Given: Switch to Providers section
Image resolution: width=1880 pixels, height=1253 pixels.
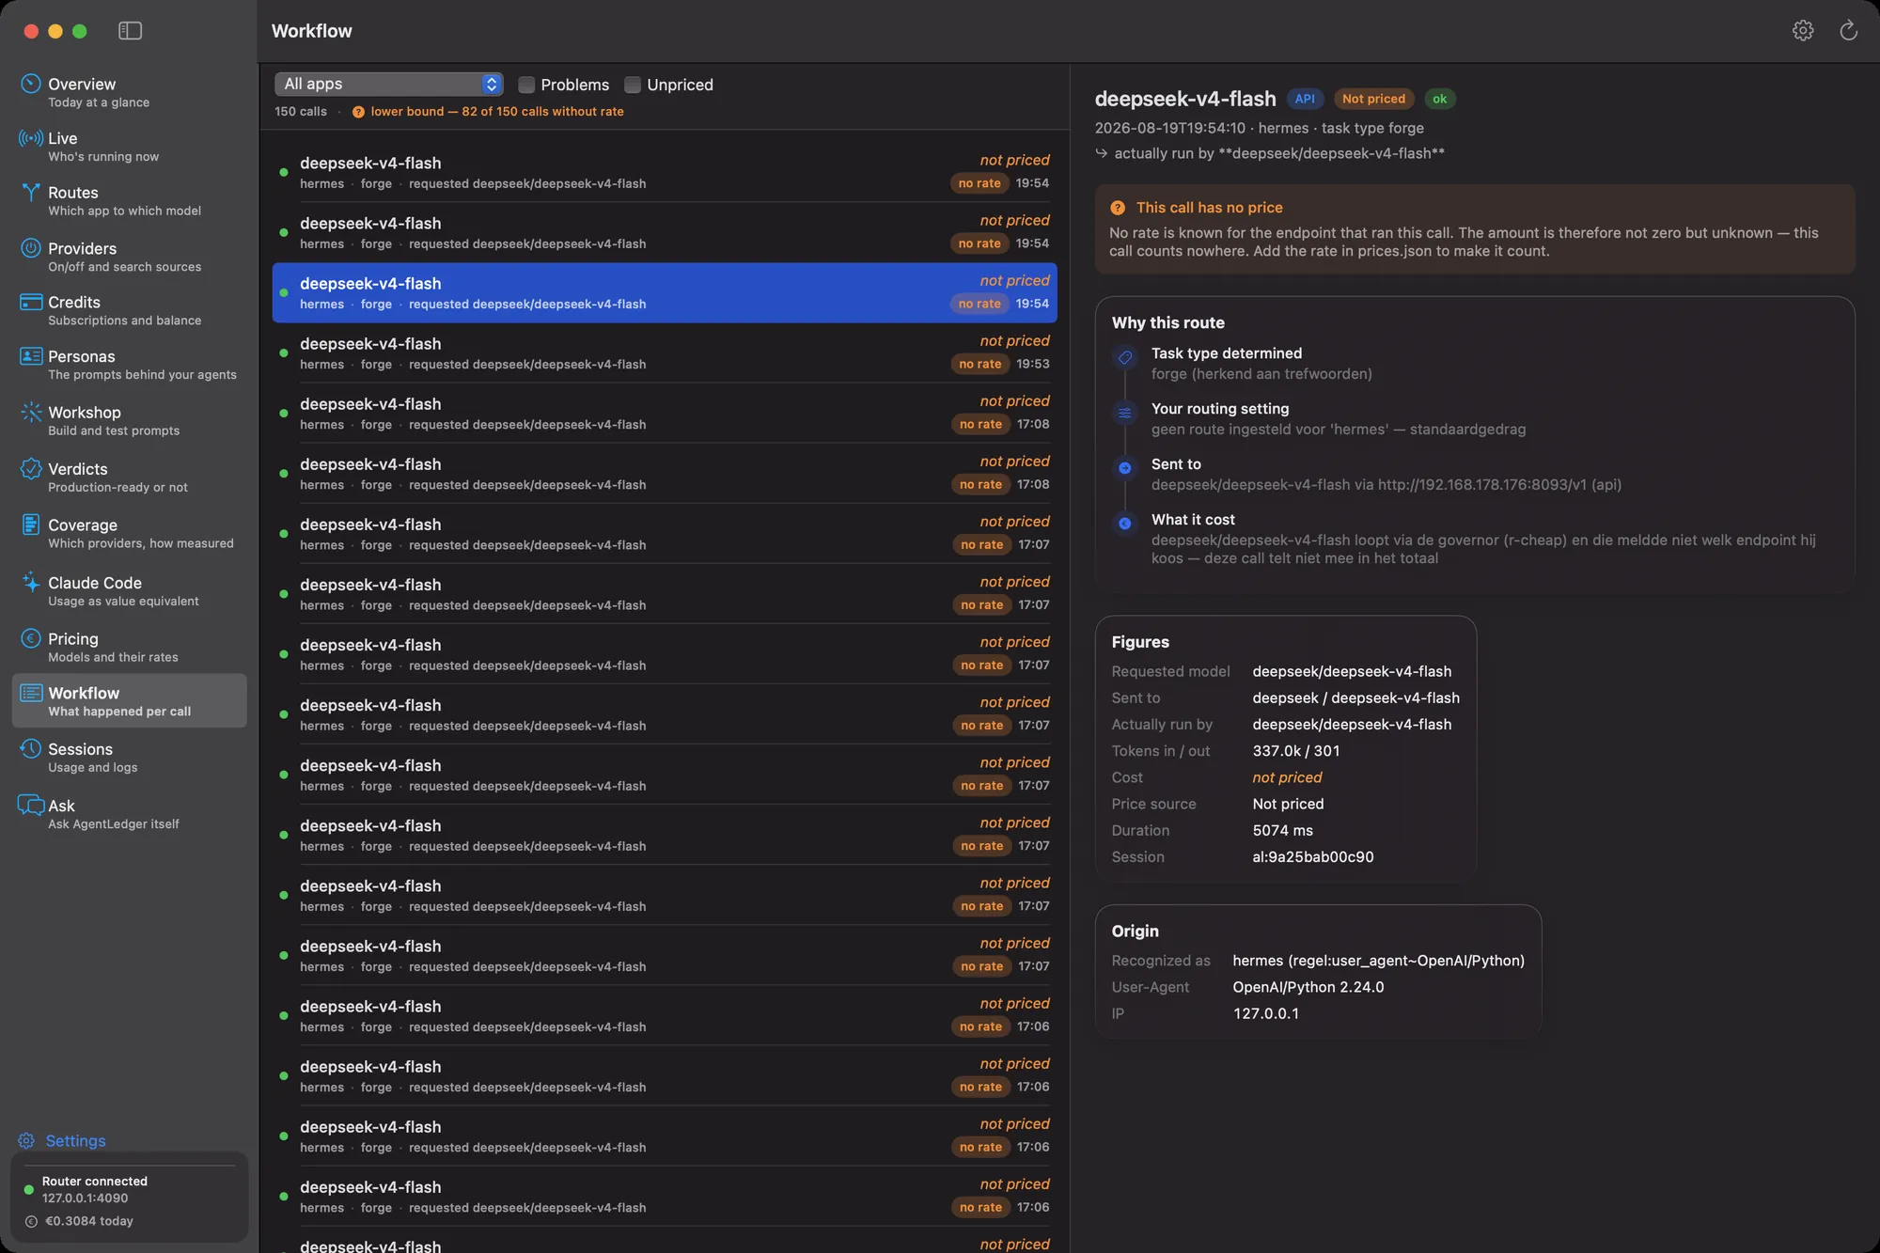Looking at the screenshot, I should point(129,257).
